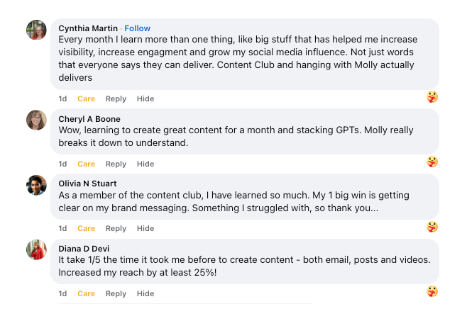Toggle Care reaction under Diana D Devi's comment
This screenshot has width=467, height=321.
(86, 293)
